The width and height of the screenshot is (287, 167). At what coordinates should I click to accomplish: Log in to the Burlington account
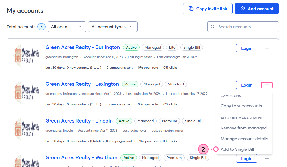coord(247,48)
